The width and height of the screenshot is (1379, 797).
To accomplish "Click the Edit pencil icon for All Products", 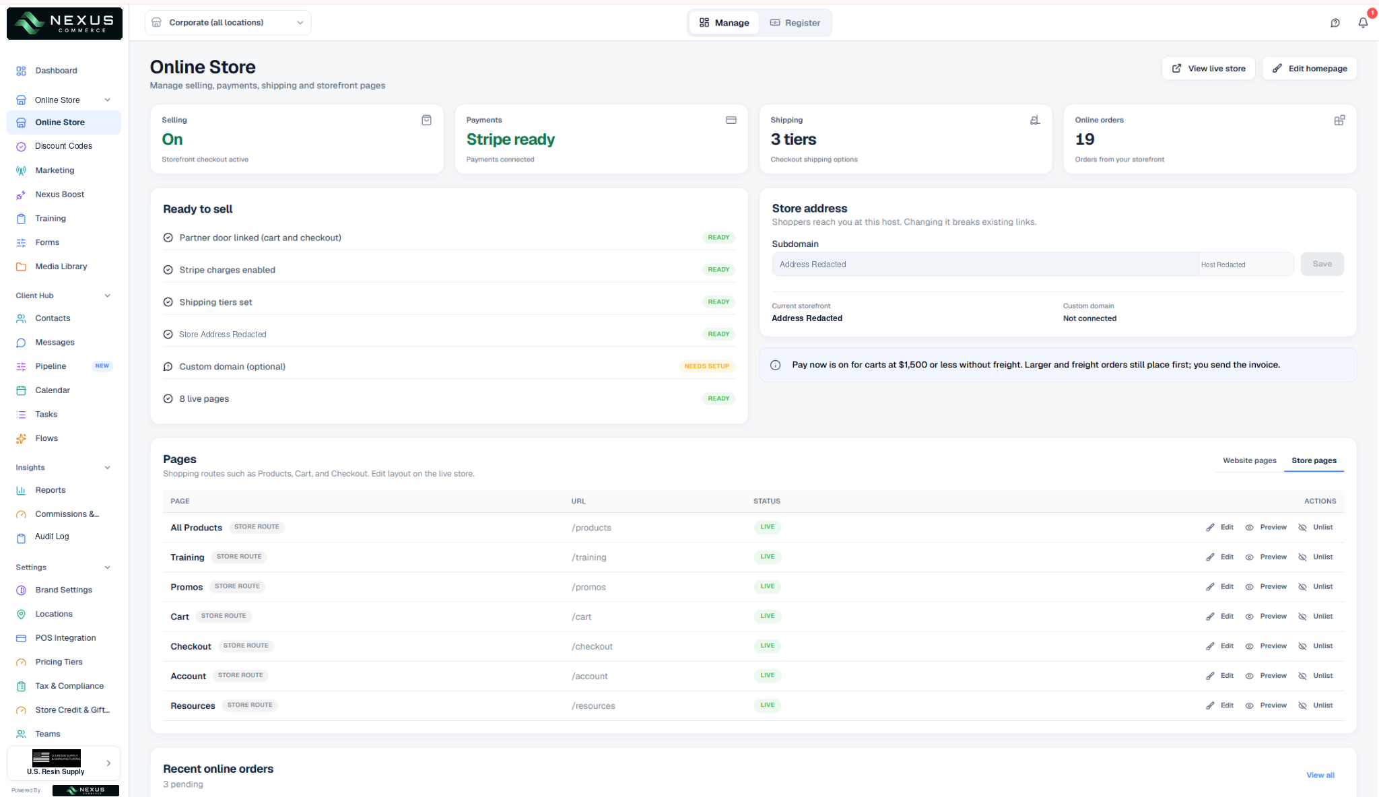I will [x=1210, y=528].
